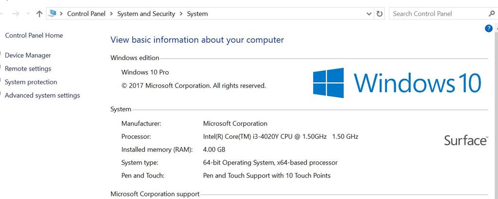
Task: Open the recent locations dropdown arrow
Action: [28, 14]
